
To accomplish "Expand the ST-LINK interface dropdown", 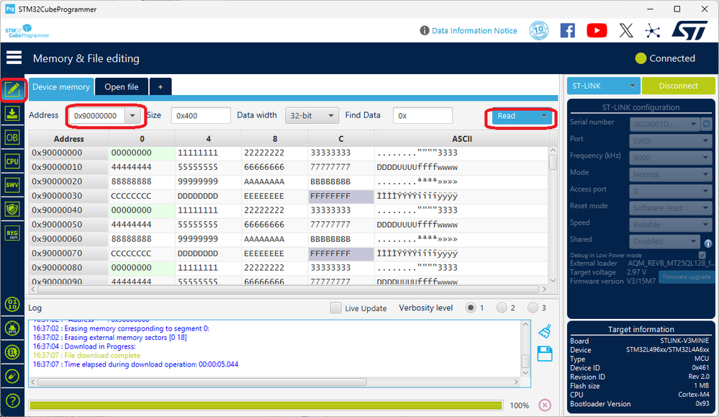I will pos(632,86).
